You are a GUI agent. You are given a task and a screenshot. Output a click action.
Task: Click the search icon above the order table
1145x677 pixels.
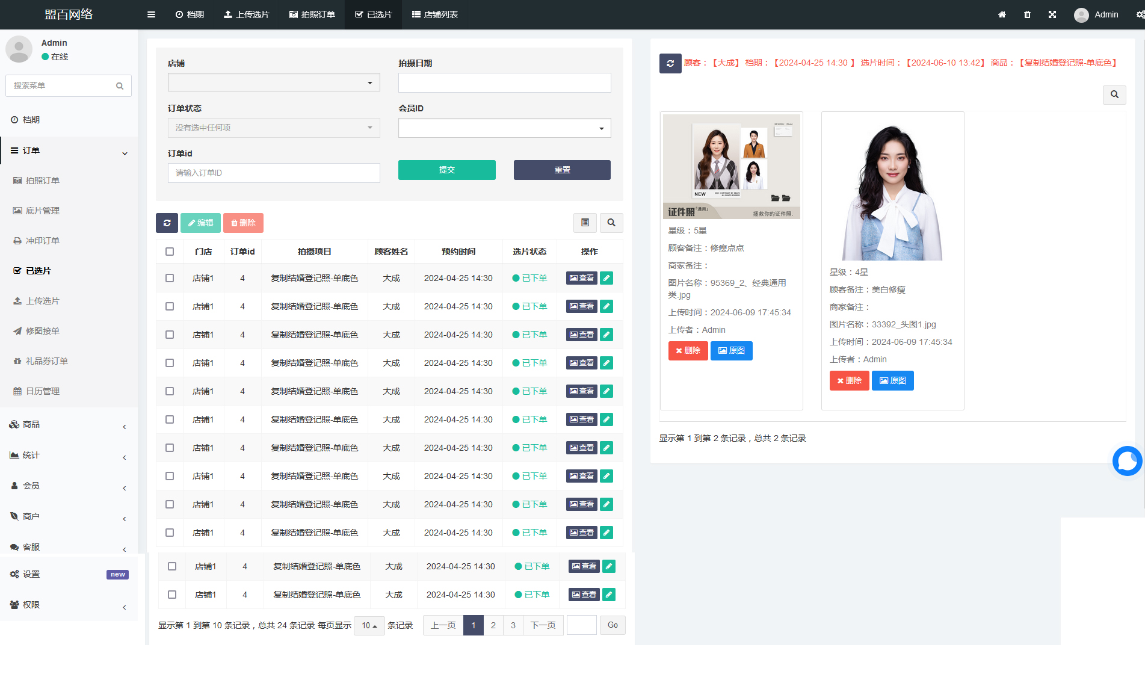click(611, 223)
